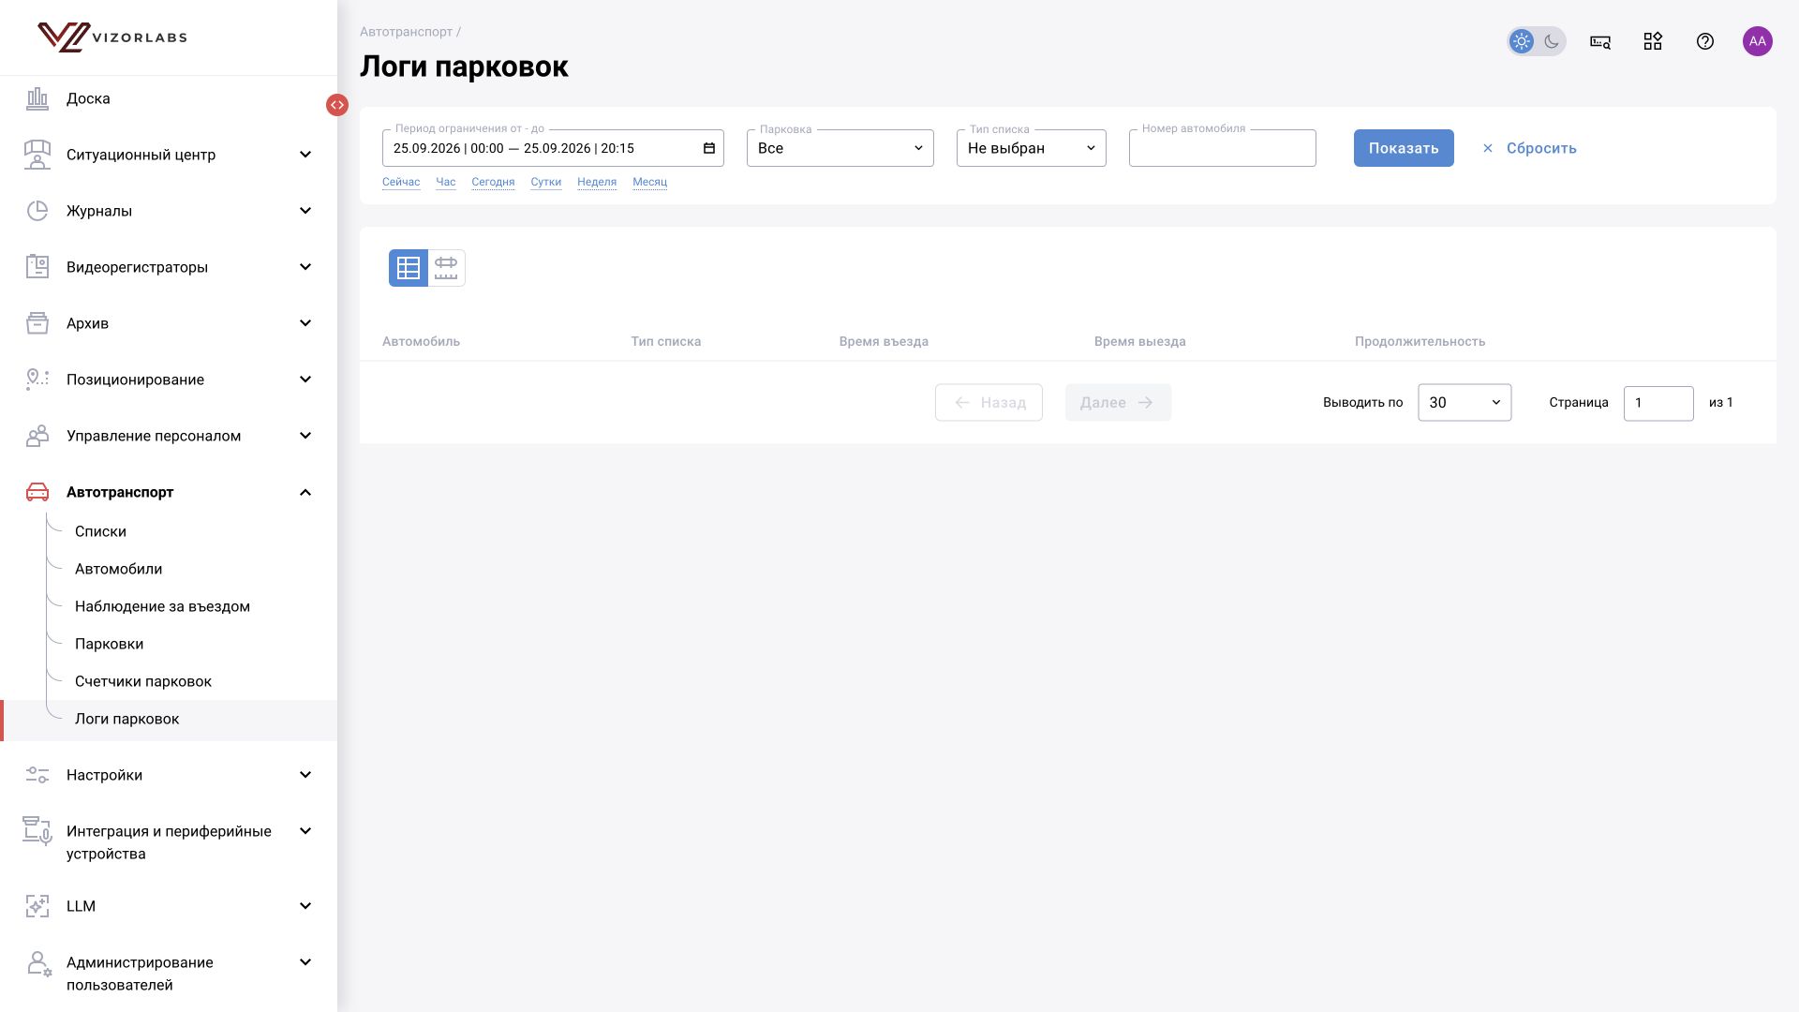The image size is (1799, 1012).
Task: Set the period with the Неделя shortcut
Action: pyautogui.click(x=597, y=182)
